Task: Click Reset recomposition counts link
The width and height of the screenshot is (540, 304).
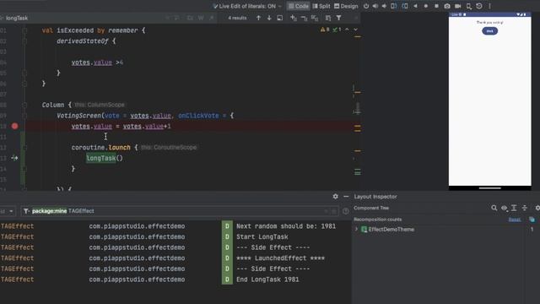Action: [x=515, y=220]
